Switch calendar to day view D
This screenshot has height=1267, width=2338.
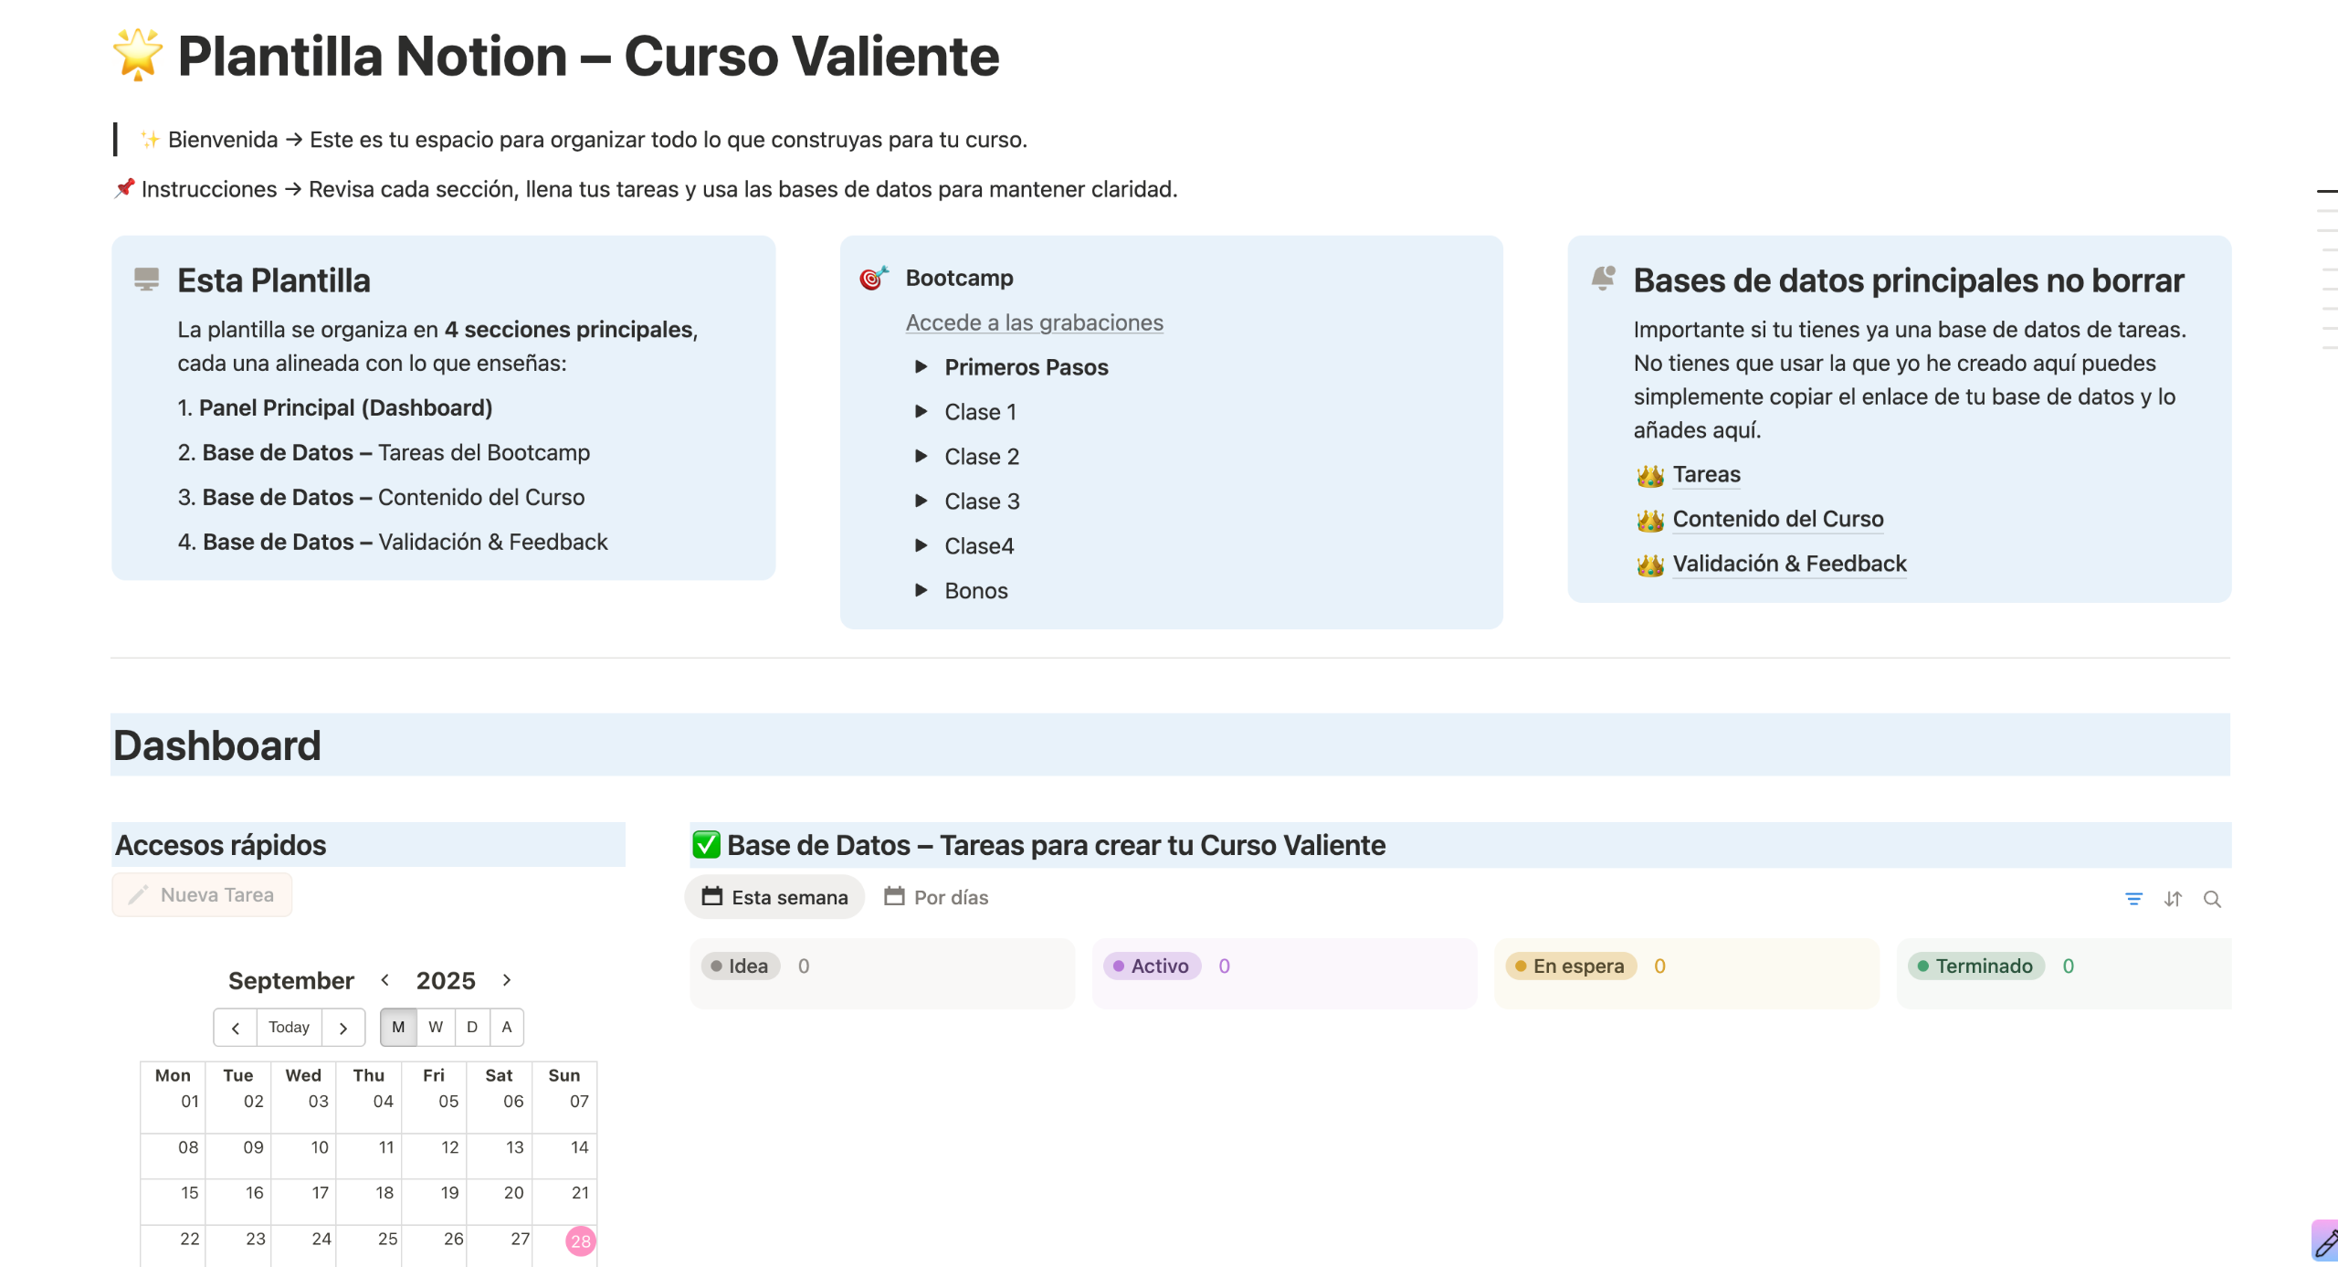coord(472,1027)
